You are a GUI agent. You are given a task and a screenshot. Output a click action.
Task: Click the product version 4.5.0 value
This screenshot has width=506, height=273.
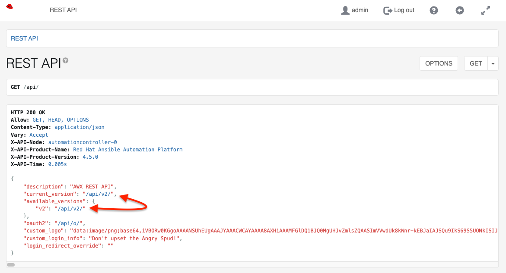[90, 157]
